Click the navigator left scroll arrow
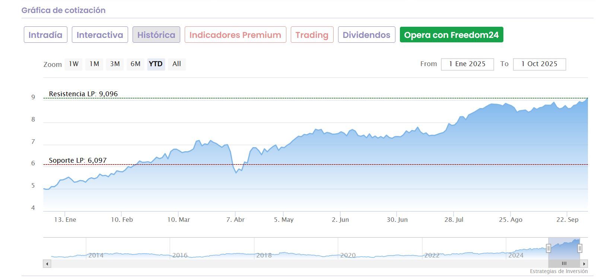 (x=47, y=264)
